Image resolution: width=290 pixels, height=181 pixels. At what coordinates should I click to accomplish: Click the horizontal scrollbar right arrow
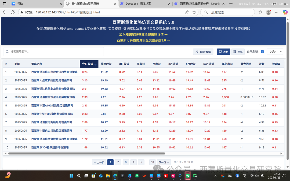click(x=281, y=153)
